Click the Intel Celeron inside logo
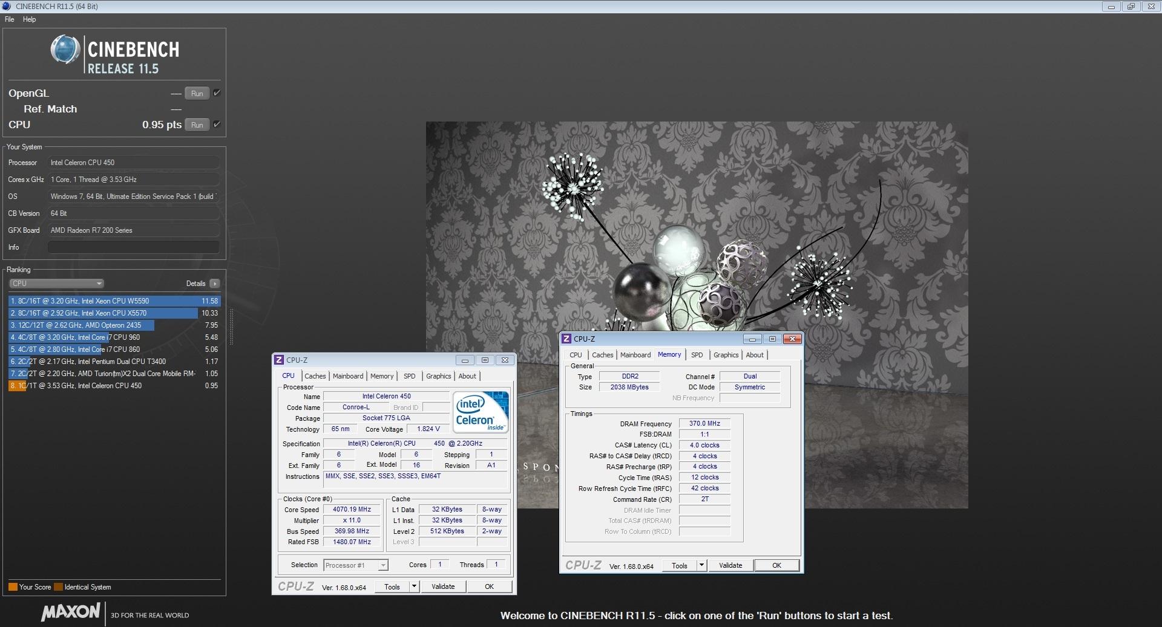 click(481, 412)
